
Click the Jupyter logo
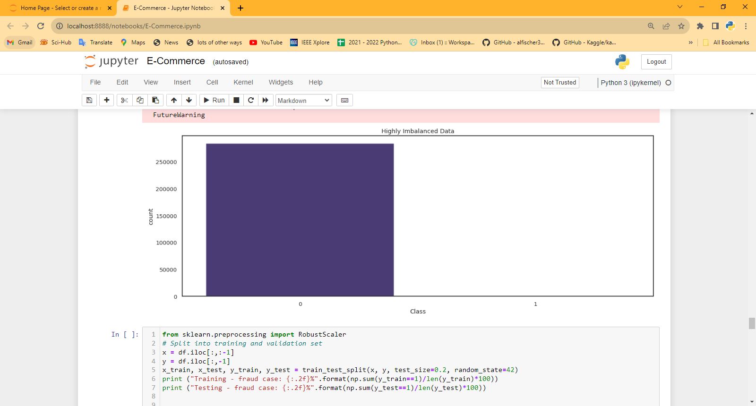112,61
